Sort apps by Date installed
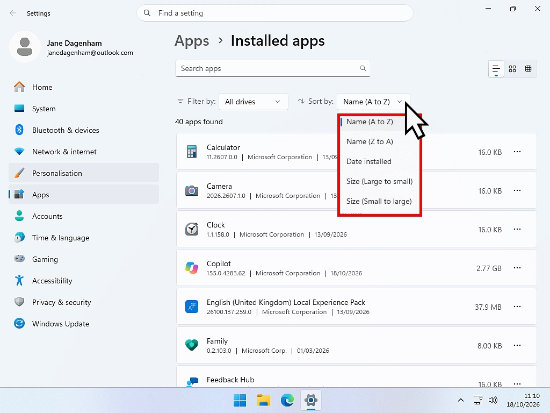 379,161
